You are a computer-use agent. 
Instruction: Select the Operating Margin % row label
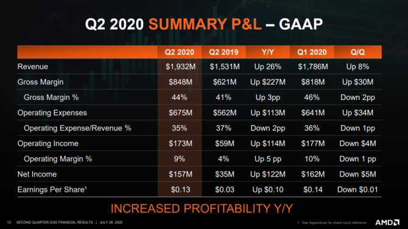(x=58, y=159)
